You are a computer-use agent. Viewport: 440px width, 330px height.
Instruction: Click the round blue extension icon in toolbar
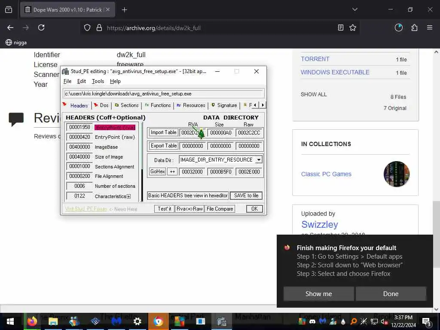pos(399,27)
